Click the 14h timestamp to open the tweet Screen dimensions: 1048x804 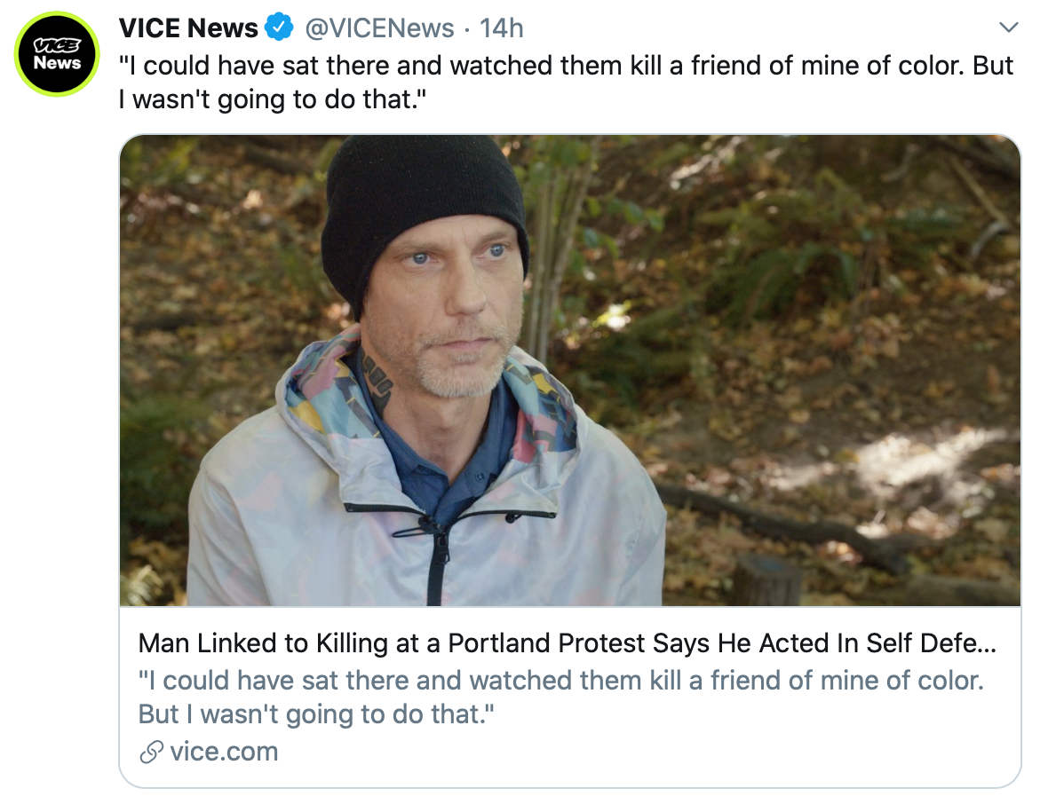(503, 28)
